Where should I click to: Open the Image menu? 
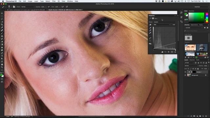[x=30, y=1]
